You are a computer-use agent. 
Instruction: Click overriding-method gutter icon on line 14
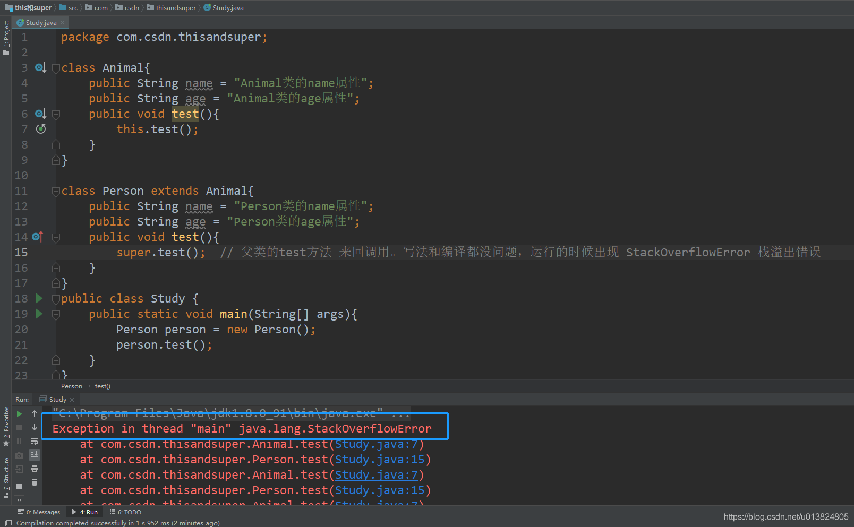click(x=37, y=237)
